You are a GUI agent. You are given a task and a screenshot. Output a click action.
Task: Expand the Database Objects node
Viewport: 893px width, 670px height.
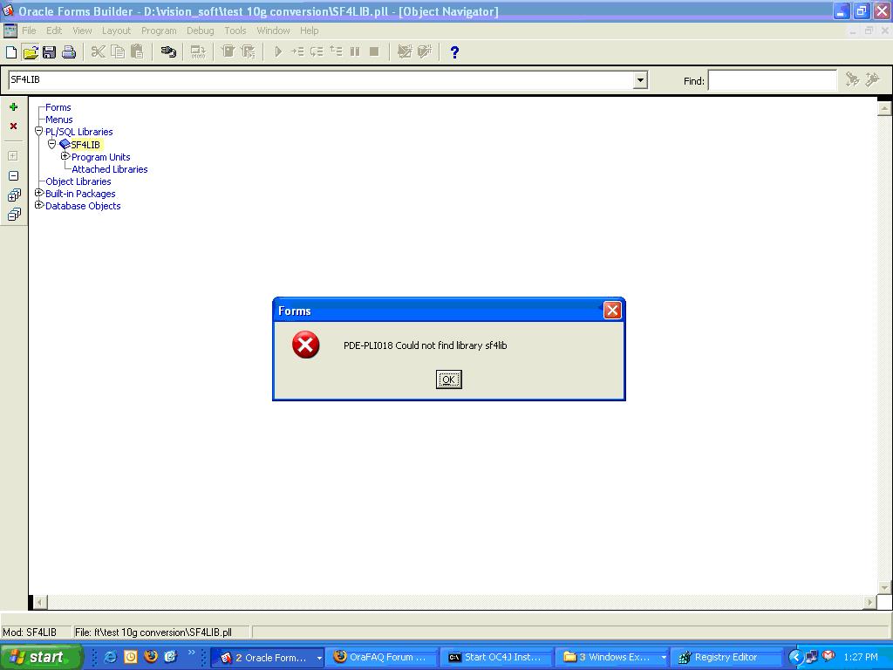click(38, 205)
